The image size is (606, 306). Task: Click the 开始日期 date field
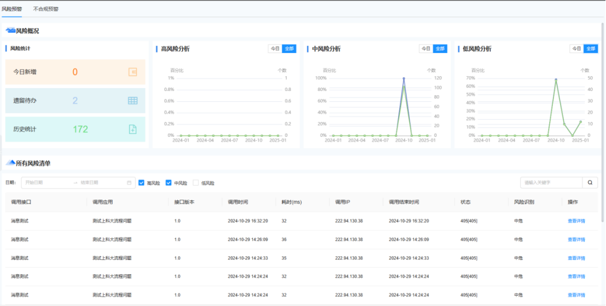pyautogui.click(x=46, y=183)
